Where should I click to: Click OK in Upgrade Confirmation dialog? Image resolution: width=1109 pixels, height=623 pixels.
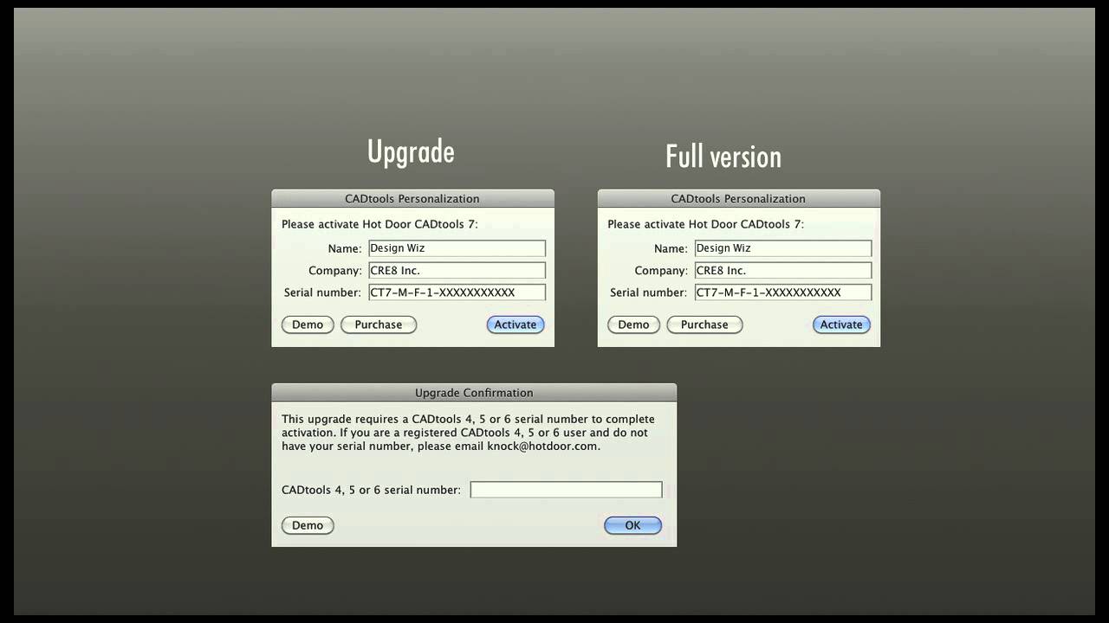[632, 525]
